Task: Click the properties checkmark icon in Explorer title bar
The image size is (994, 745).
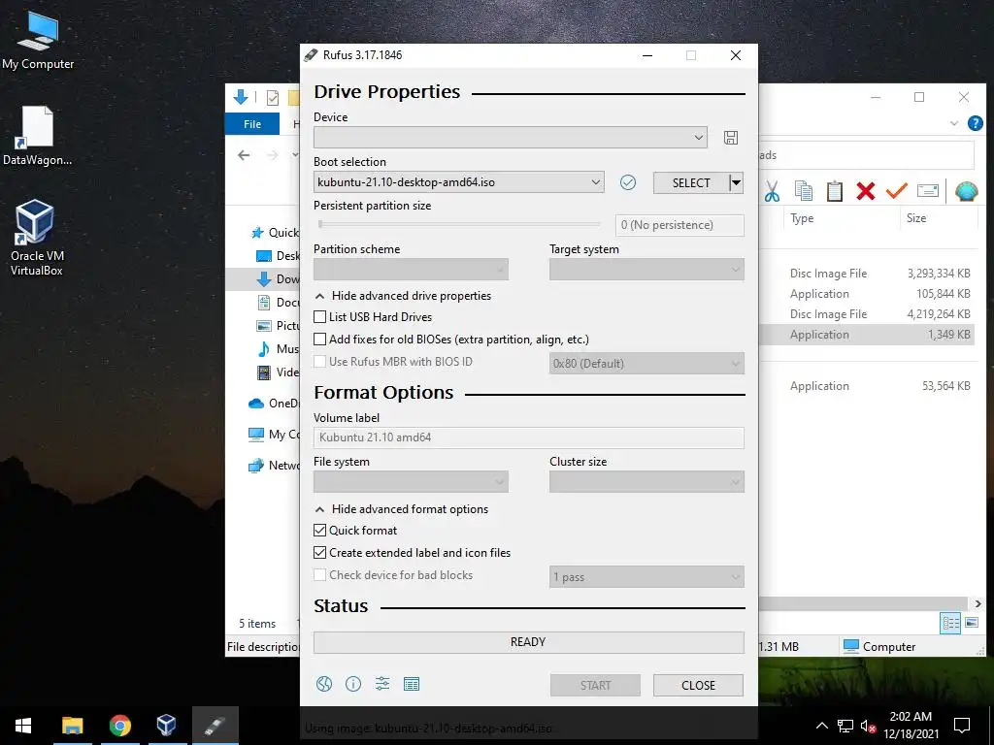Action: (273, 98)
